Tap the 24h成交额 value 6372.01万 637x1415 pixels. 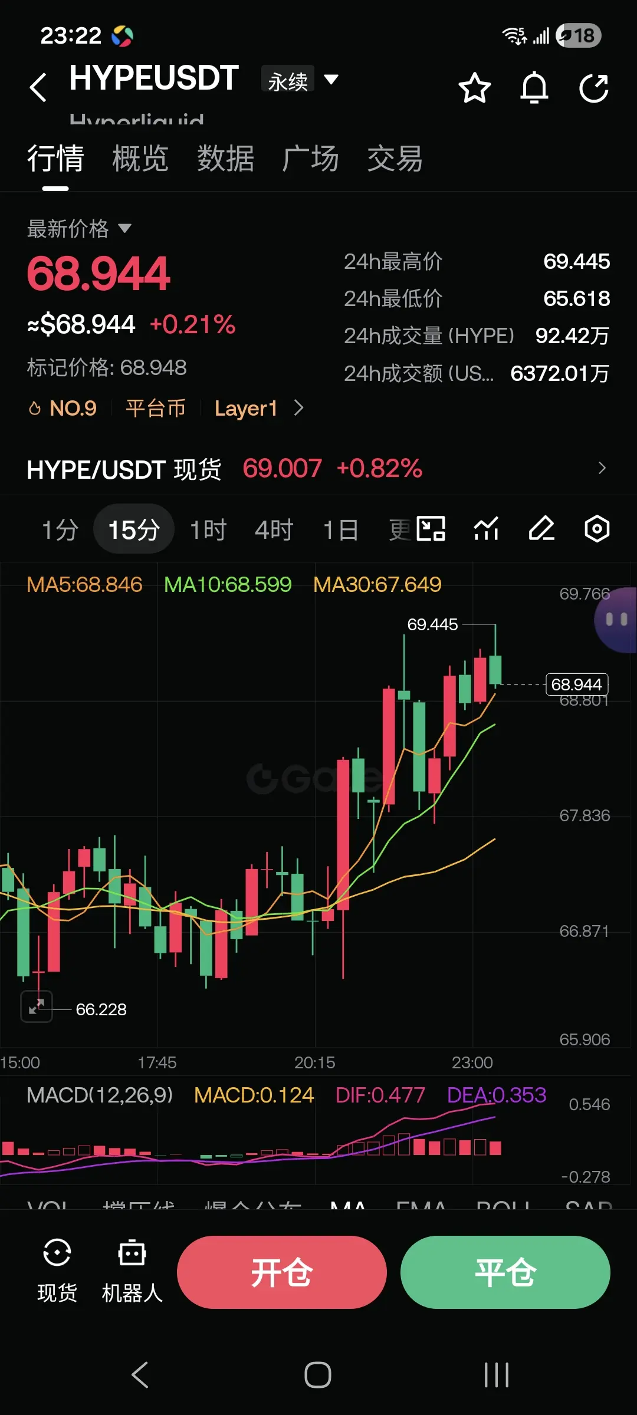coord(560,373)
